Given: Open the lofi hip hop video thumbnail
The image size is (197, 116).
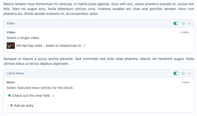Looking at the screenshot, I should pos(11,46).
